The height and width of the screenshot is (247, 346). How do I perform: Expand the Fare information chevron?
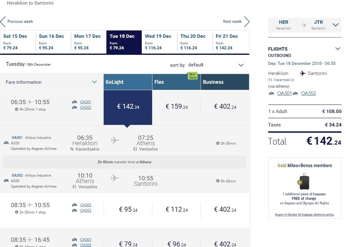[x=95, y=82]
